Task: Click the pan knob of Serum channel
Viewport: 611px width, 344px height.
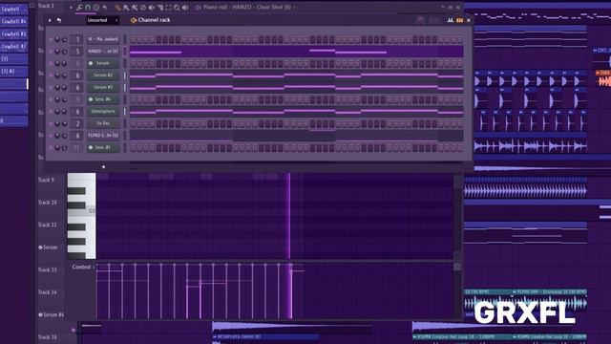Action: coord(57,63)
